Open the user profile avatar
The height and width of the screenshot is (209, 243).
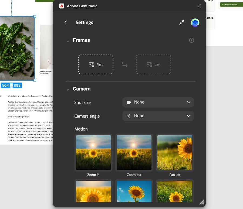(x=195, y=23)
